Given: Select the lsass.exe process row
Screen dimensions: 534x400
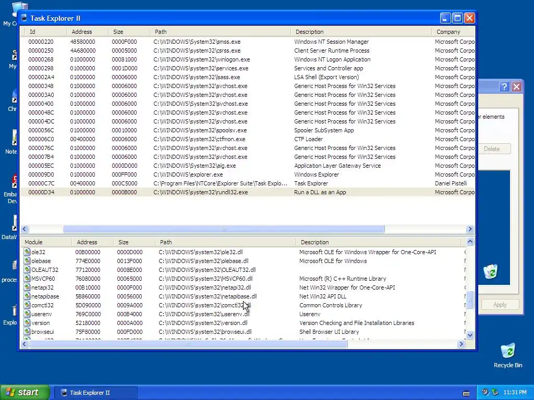Looking at the screenshot, I should pyautogui.click(x=247, y=77).
